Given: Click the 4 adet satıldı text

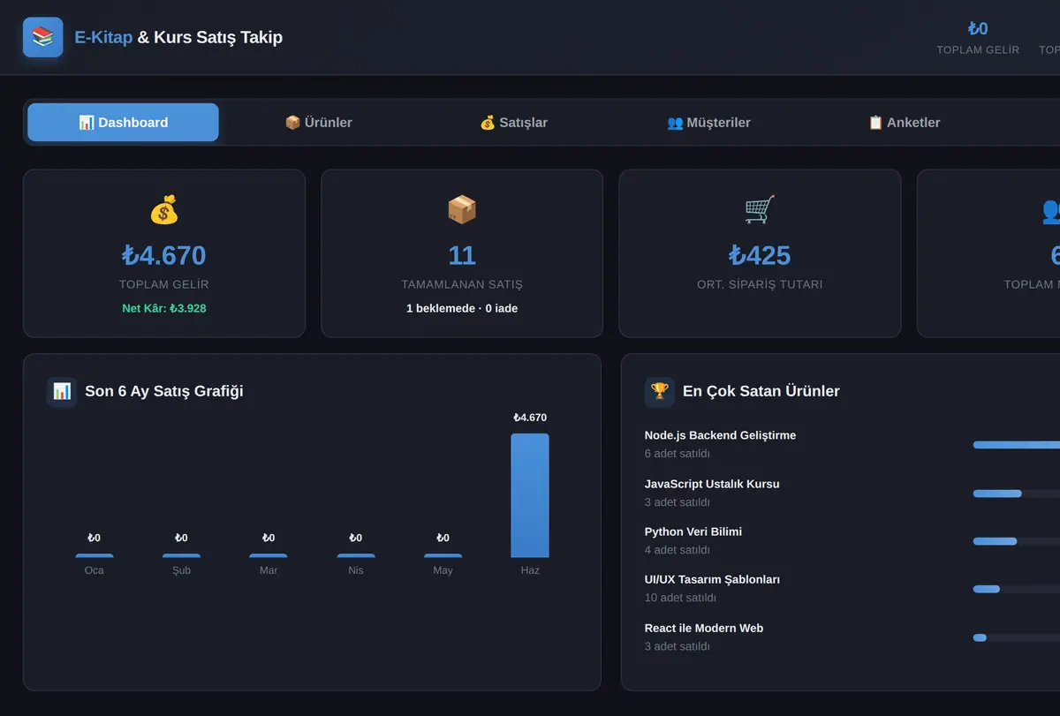Looking at the screenshot, I should tap(678, 550).
